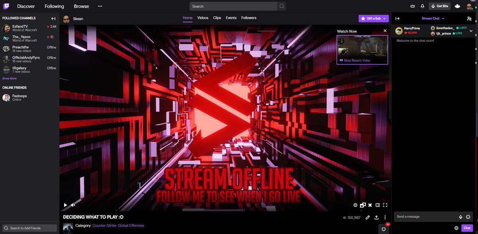Click the Skean channel name
Viewport: 478px width, 234px height.
[x=78, y=19]
